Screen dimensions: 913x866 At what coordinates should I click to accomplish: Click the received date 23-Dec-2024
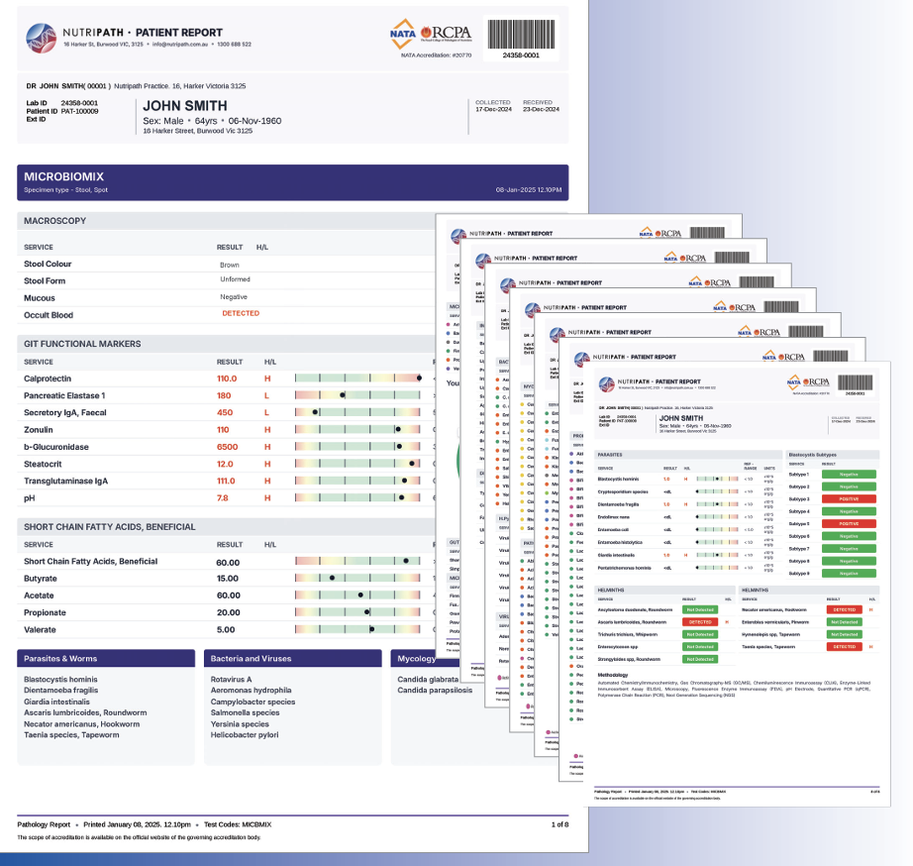click(541, 110)
